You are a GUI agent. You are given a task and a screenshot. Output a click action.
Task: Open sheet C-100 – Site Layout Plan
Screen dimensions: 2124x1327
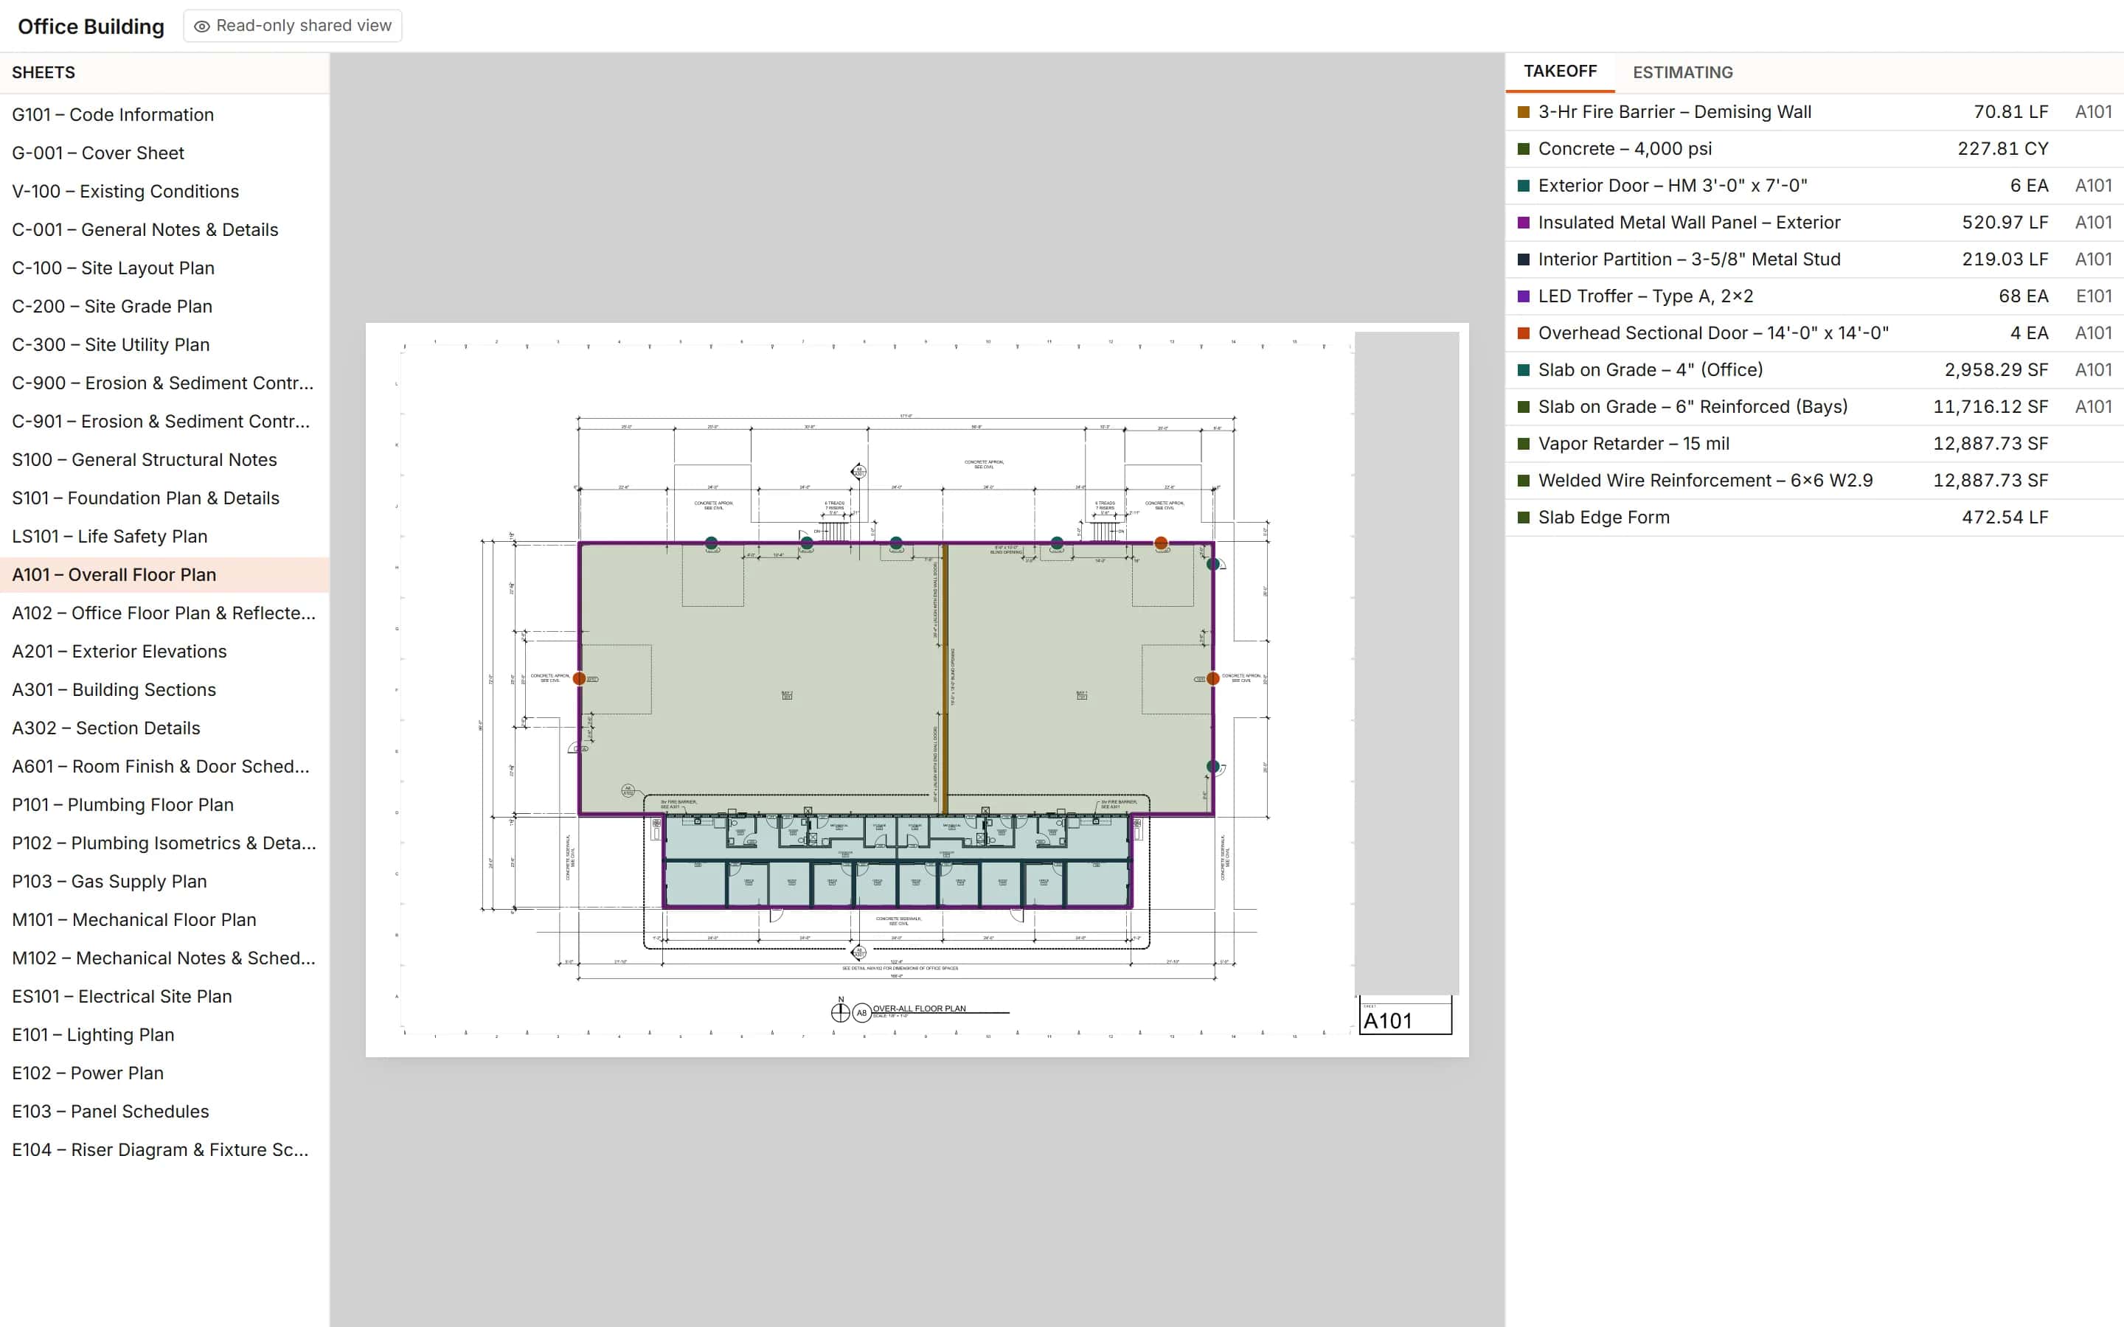pyautogui.click(x=164, y=268)
